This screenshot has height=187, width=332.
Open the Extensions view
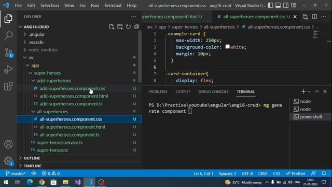(8, 86)
